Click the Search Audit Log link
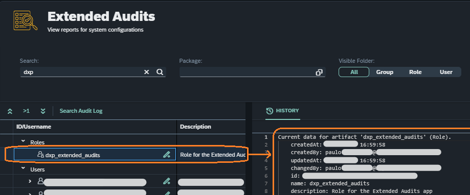This screenshot has width=470, height=195. (x=81, y=111)
